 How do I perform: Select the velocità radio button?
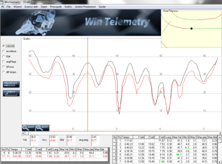4,46
